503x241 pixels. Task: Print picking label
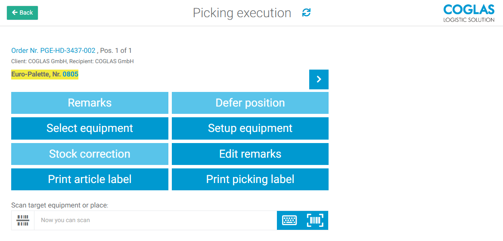click(x=250, y=180)
